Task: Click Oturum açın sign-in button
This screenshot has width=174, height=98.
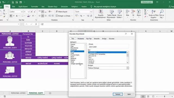Action: point(147,2)
